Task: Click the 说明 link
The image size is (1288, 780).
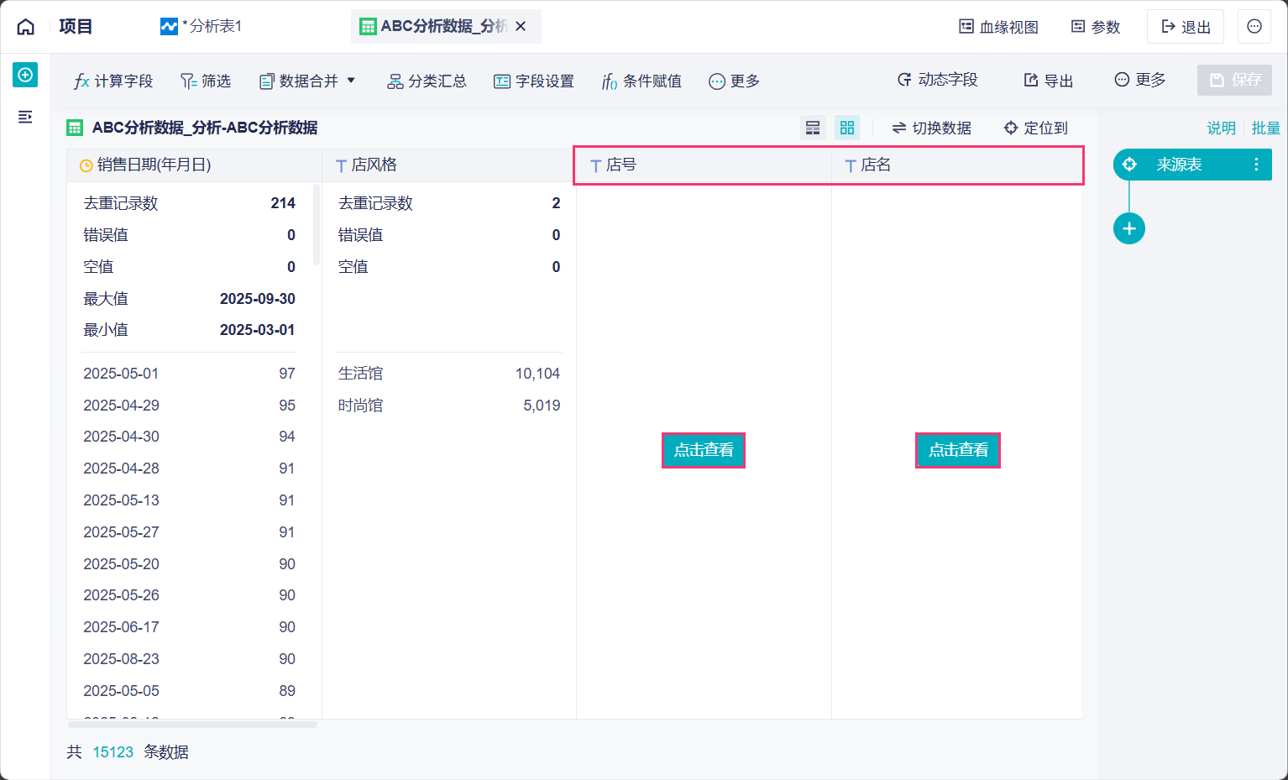Action: click(1221, 128)
